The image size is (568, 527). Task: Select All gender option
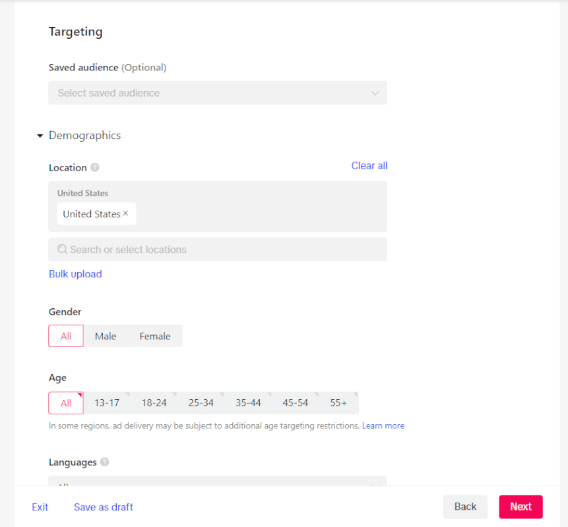pyautogui.click(x=66, y=336)
